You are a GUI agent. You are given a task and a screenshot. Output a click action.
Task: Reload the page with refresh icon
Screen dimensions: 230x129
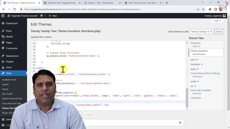pyautogui.click(x=14, y=9)
